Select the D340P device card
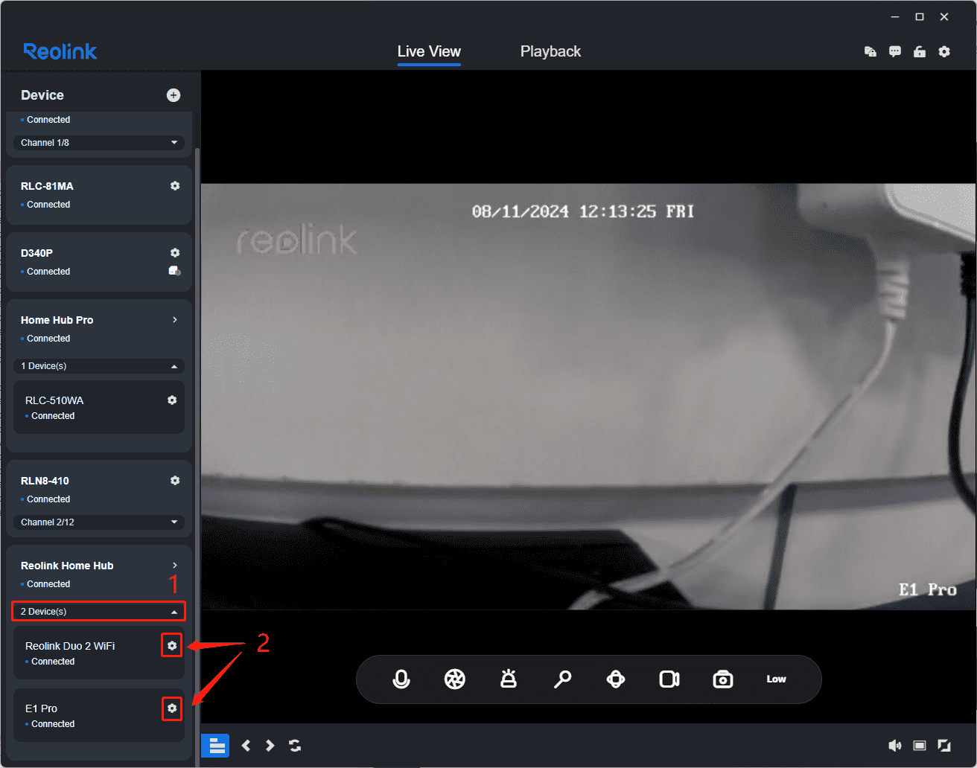The width and height of the screenshot is (977, 768). coord(99,262)
